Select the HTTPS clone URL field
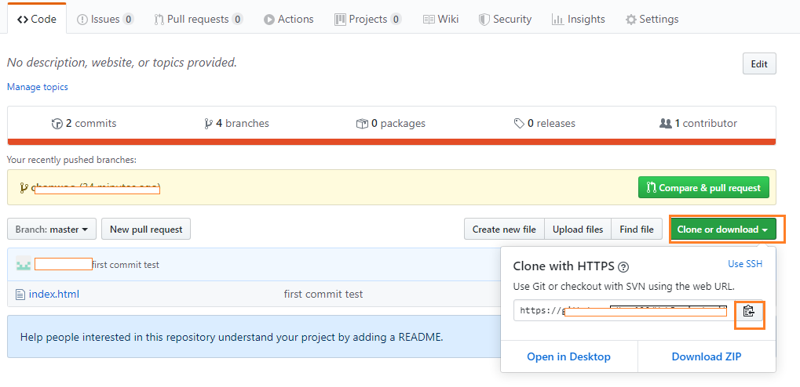This screenshot has height=387, width=800. (x=624, y=310)
